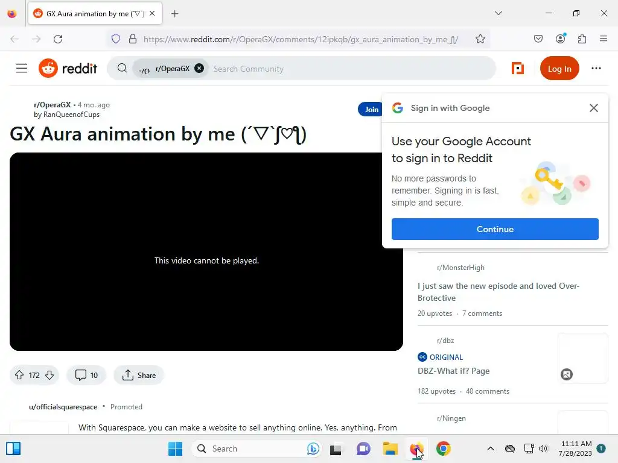618x463 pixels.
Task: Open r/Ningen community link
Action: pos(451,418)
